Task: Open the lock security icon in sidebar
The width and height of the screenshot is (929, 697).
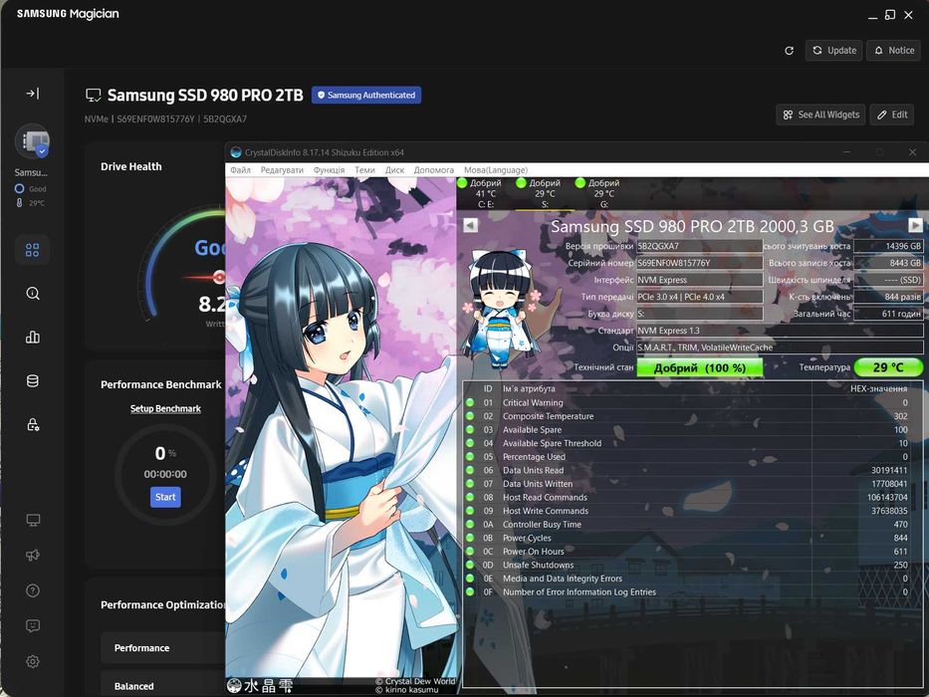Action: click(33, 424)
